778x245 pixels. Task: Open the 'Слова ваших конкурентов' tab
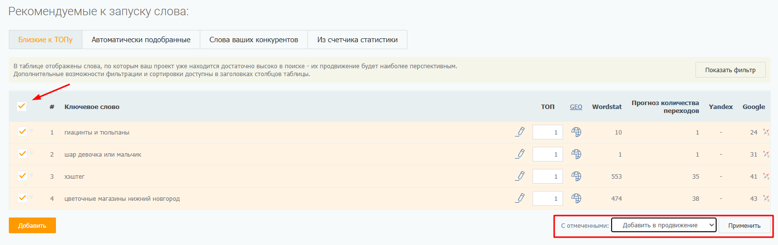(x=253, y=40)
